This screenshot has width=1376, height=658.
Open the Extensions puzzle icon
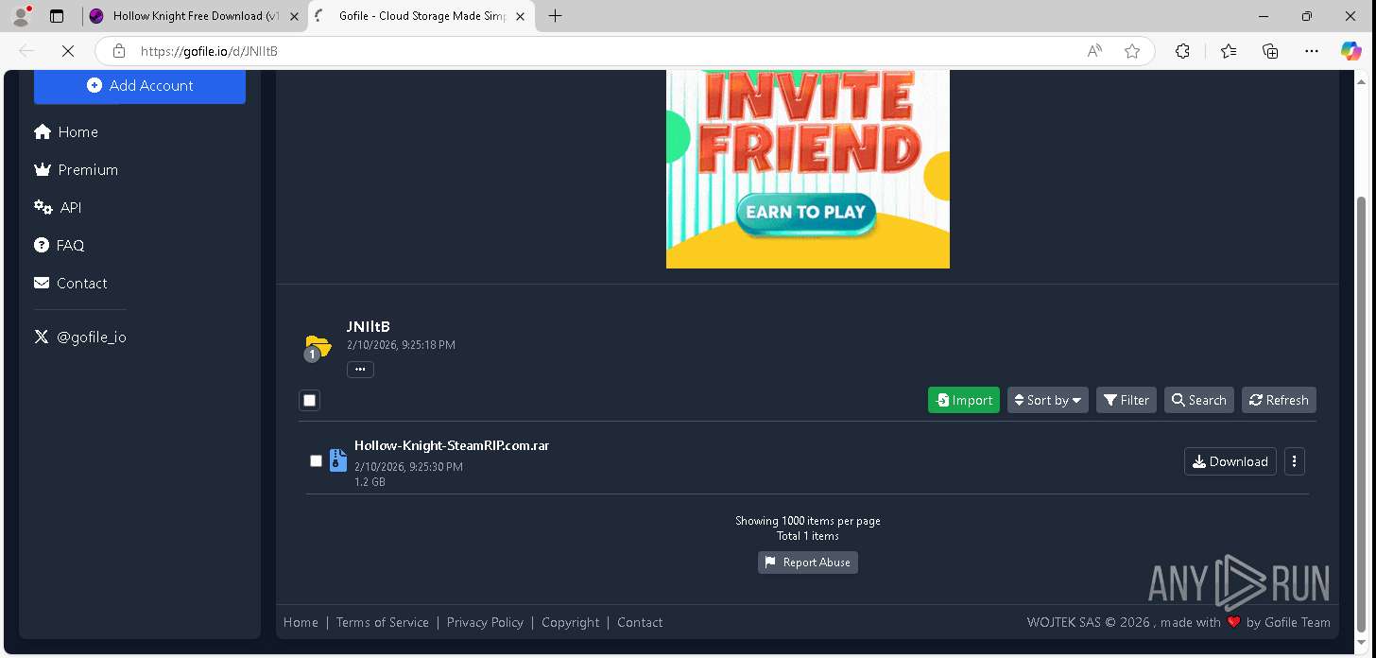(x=1182, y=51)
